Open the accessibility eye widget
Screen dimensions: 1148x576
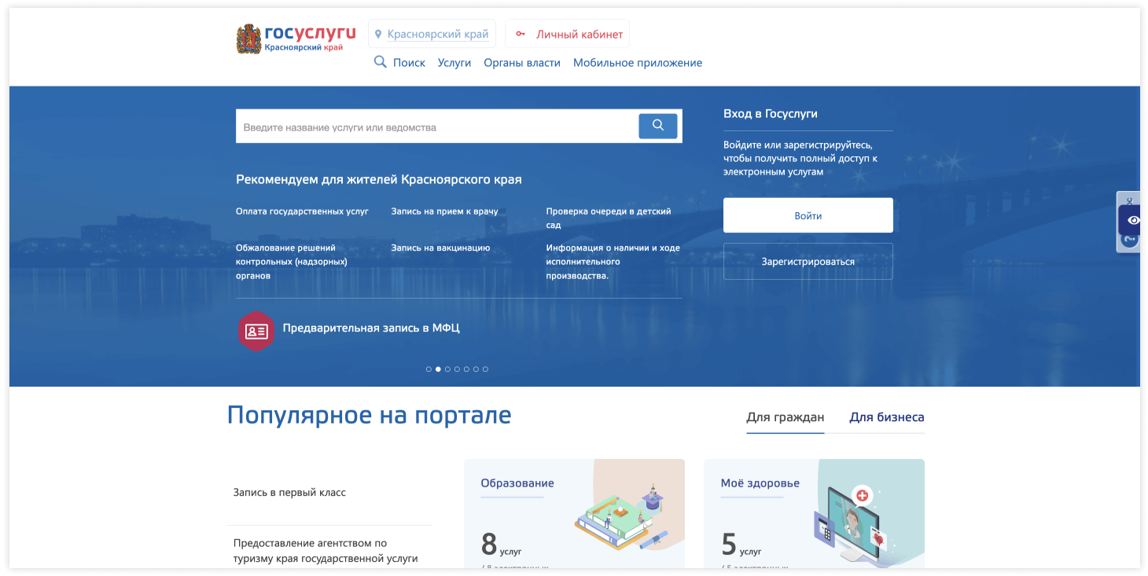click(x=1133, y=220)
